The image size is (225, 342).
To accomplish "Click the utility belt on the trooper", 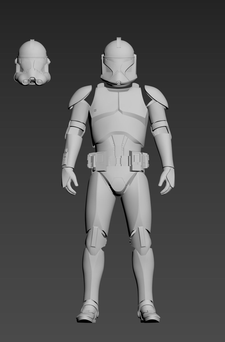I will tap(118, 161).
